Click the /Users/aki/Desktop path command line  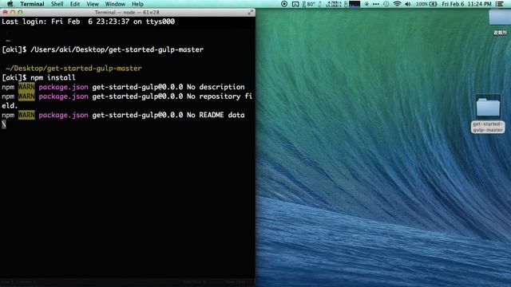[103, 49]
